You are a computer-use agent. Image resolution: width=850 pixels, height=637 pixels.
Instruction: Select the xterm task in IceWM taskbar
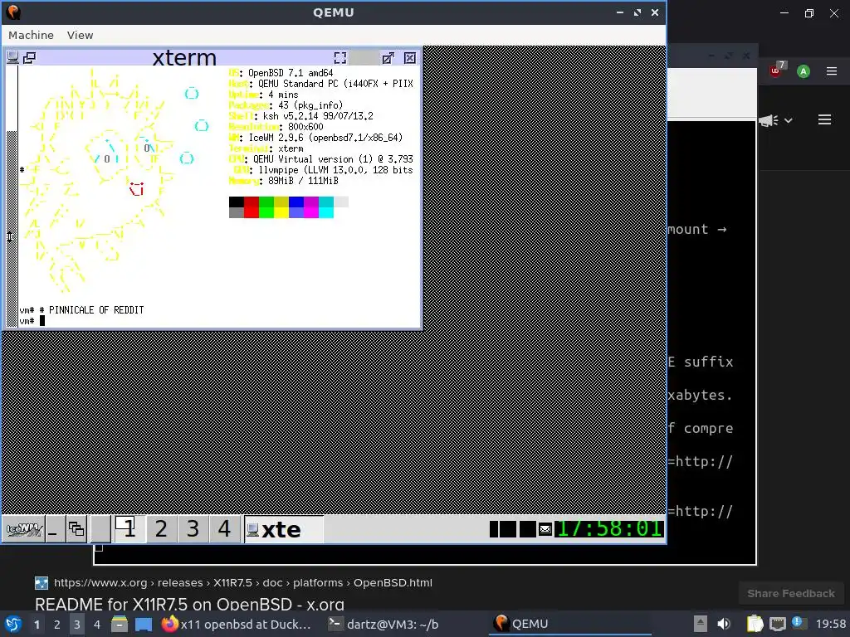click(x=284, y=529)
